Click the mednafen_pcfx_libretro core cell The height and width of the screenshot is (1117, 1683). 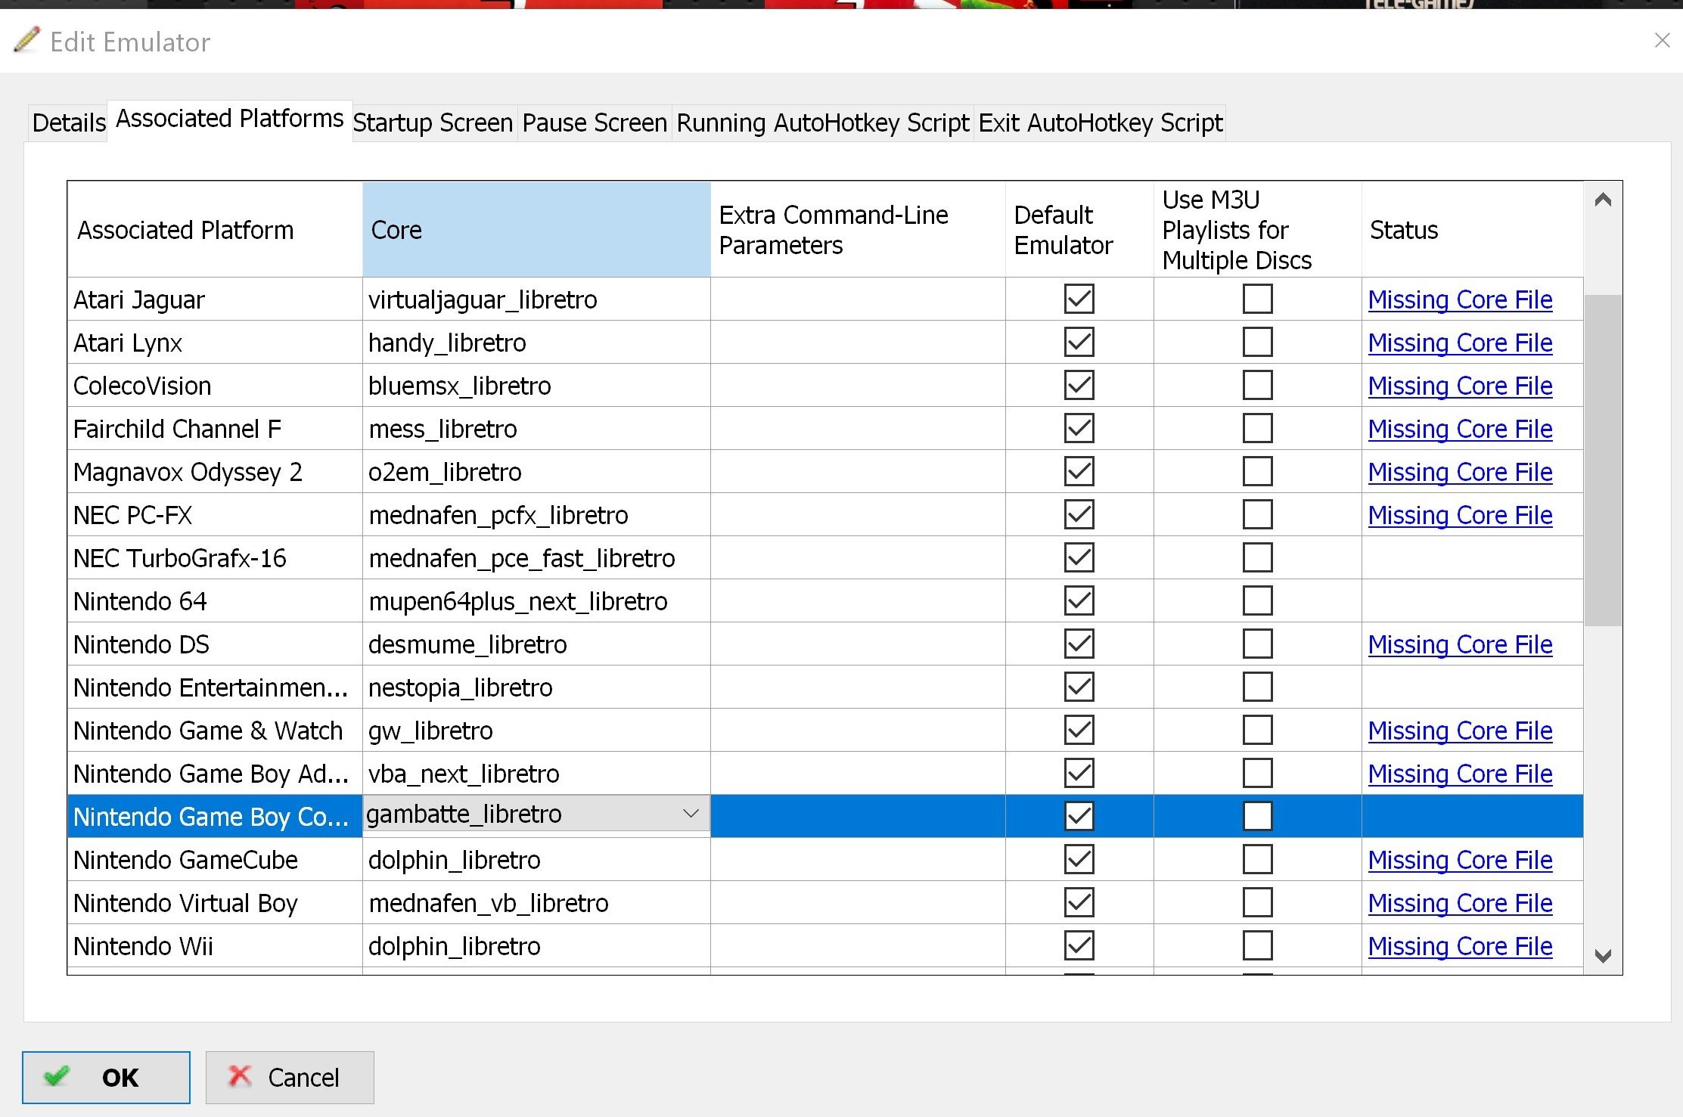click(536, 515)
